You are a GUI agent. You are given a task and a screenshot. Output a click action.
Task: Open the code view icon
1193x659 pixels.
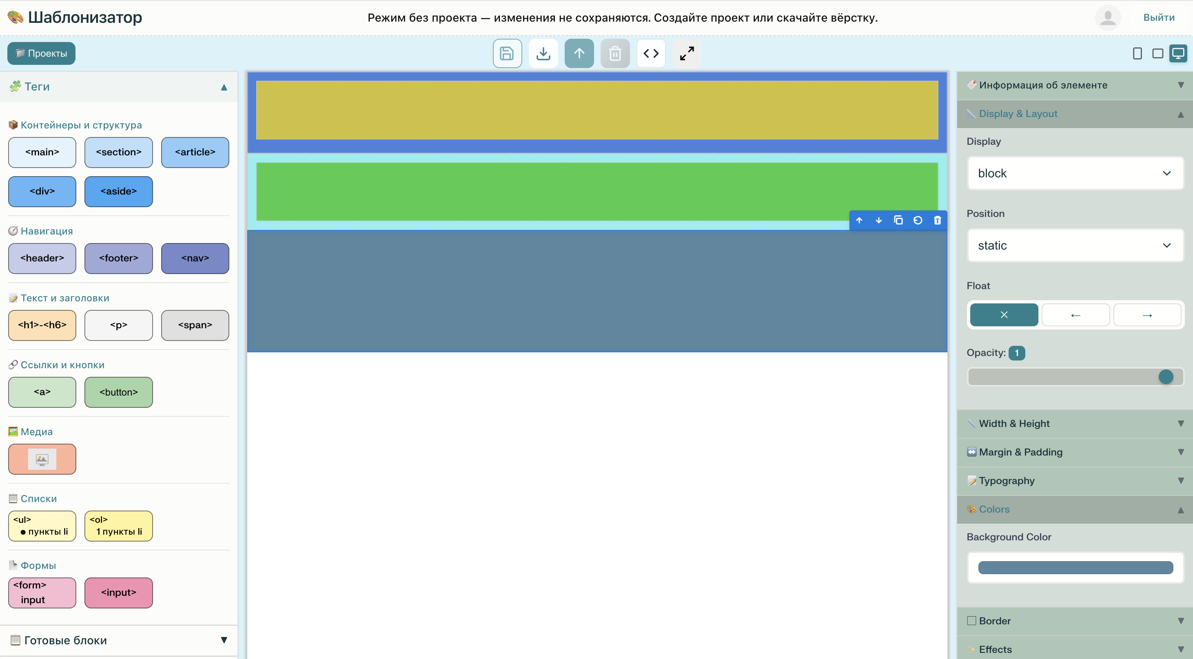point(651,53)
